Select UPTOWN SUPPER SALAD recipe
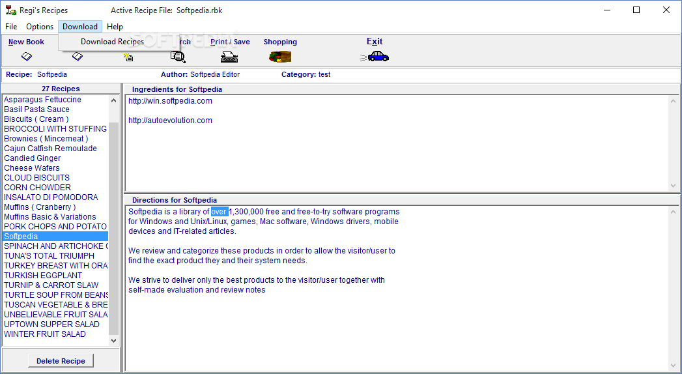The width and height of the screenshot is (682, 374). pos(55,324)
